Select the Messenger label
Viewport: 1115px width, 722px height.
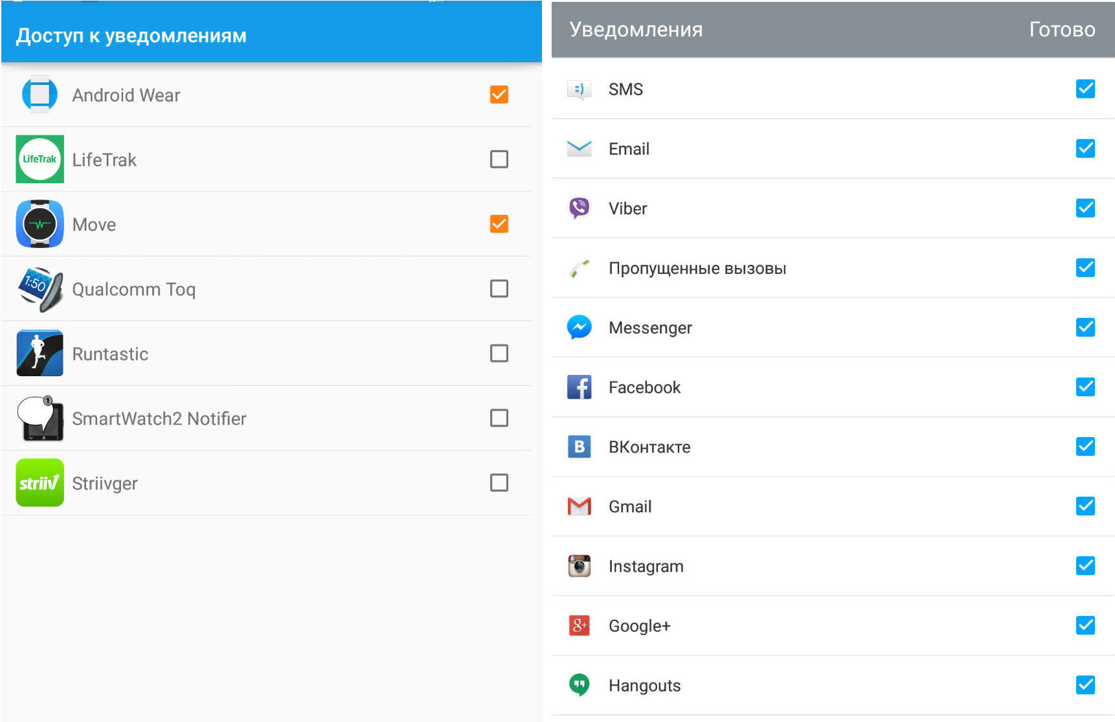click(650, 328)
